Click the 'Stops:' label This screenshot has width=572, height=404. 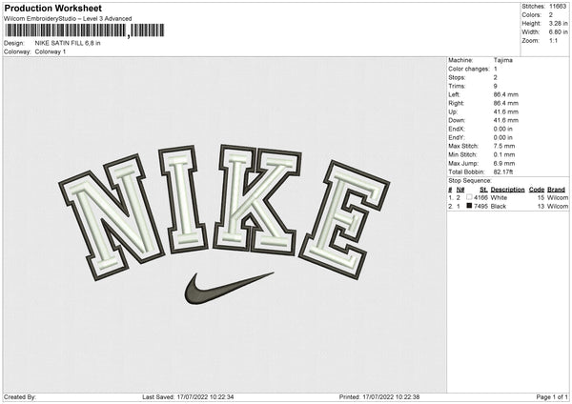(457, 78)
